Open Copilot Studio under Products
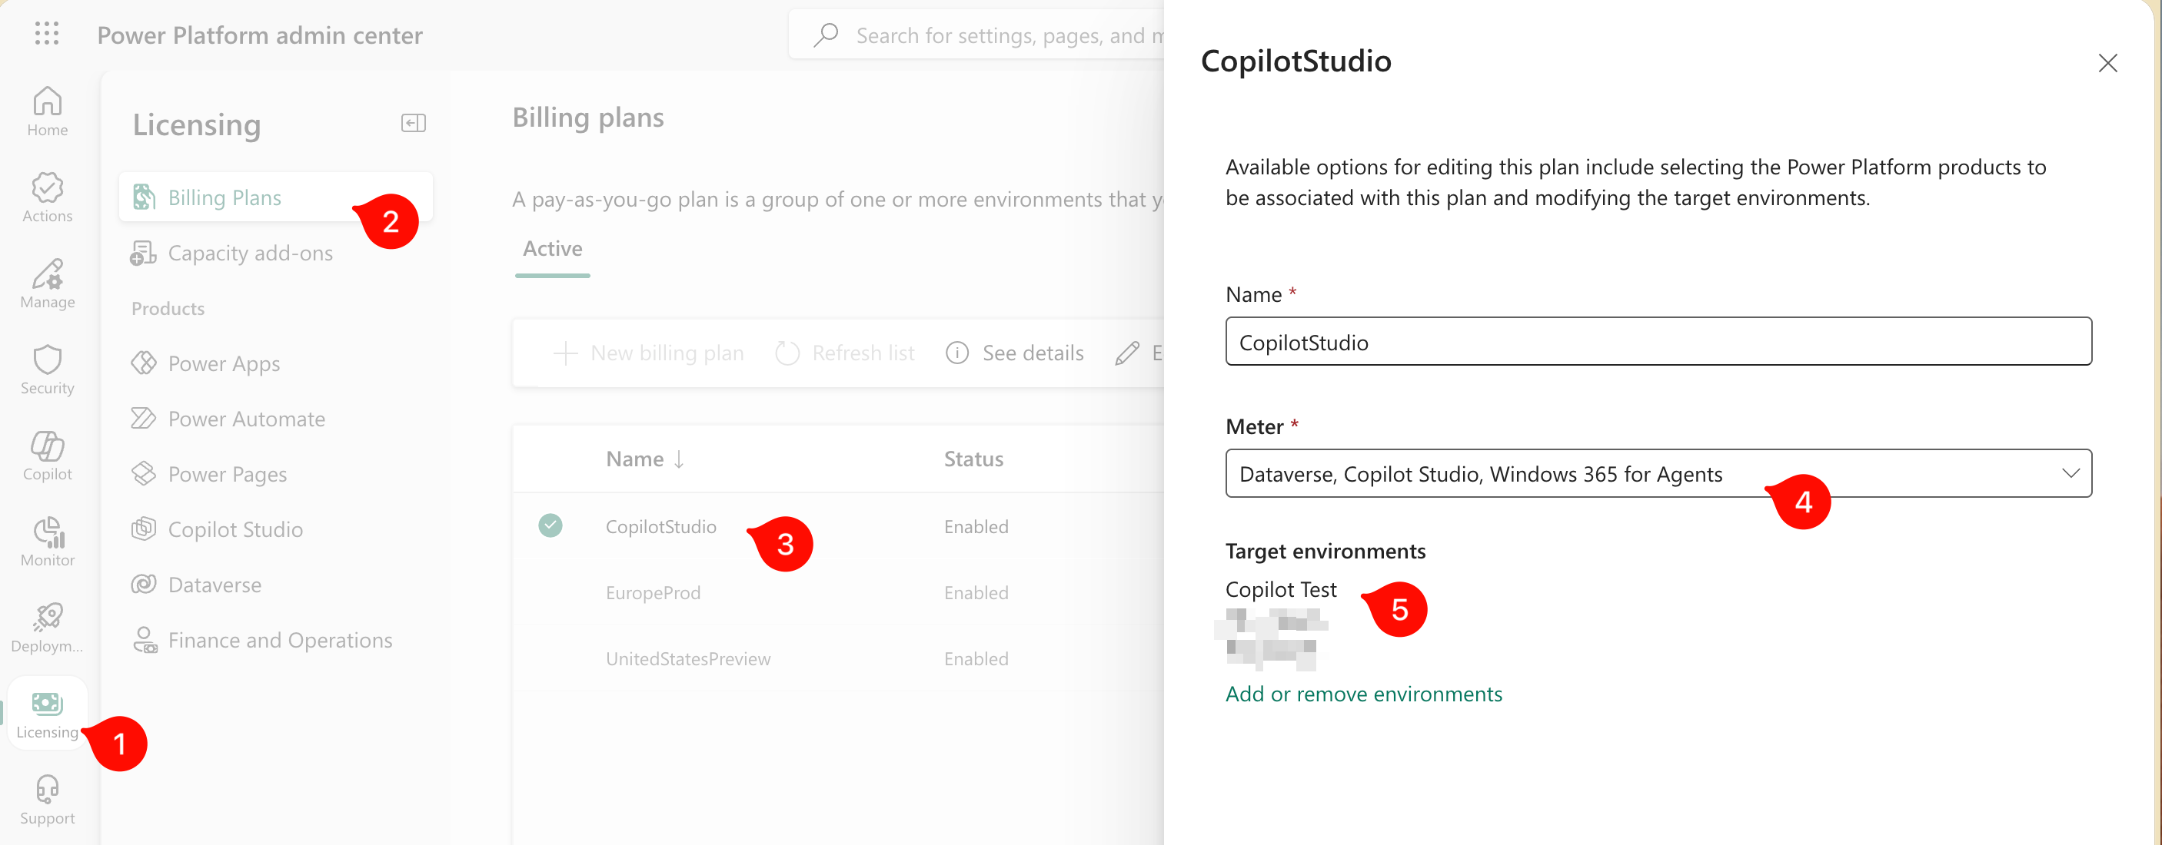Screen dimensions: 2162x845 [x=235, y=530]
